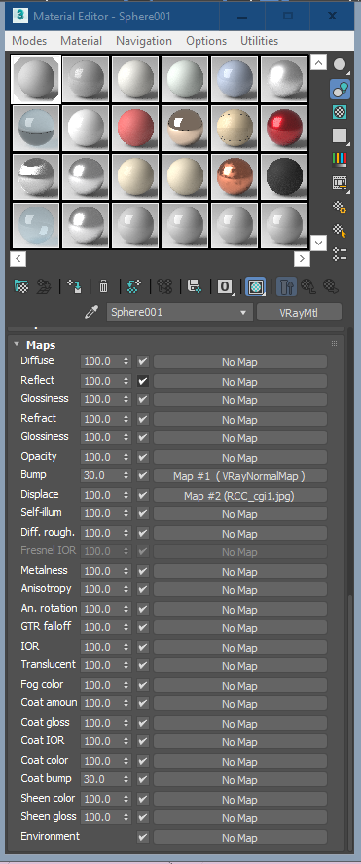This screenshot has width=361, height=864.
Task: Click the Anisotropy amount spinner arrows
Action: pyautogui.click(x=126, y=589)
